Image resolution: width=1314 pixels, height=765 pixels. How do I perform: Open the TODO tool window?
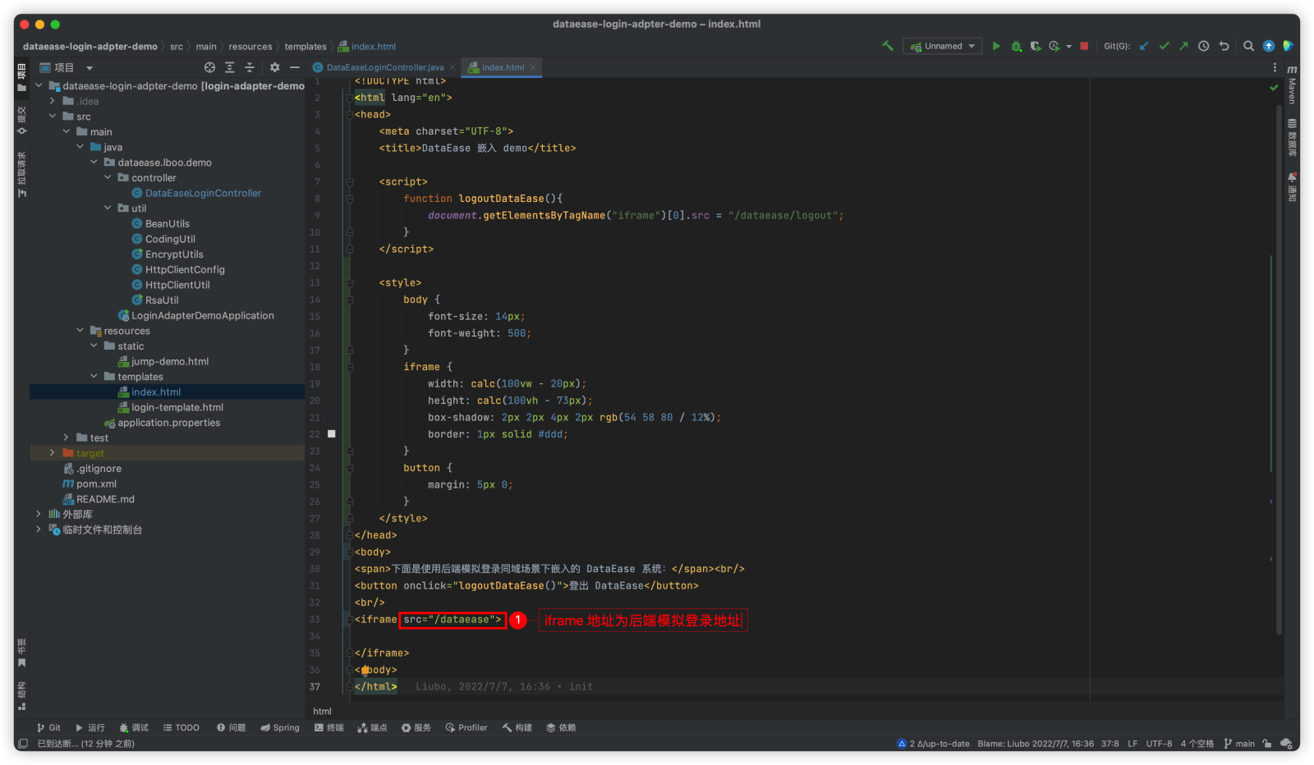181,727
